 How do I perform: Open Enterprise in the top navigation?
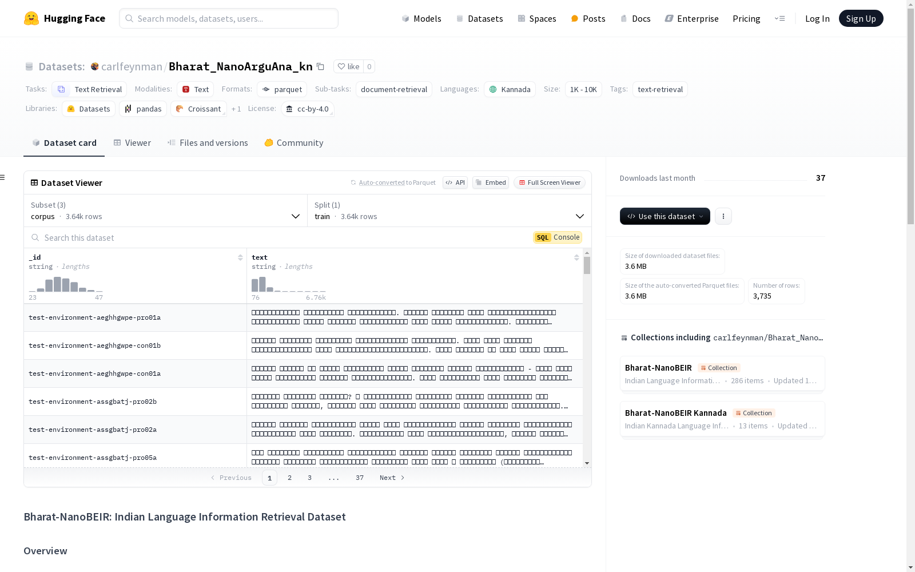(691, 18)
